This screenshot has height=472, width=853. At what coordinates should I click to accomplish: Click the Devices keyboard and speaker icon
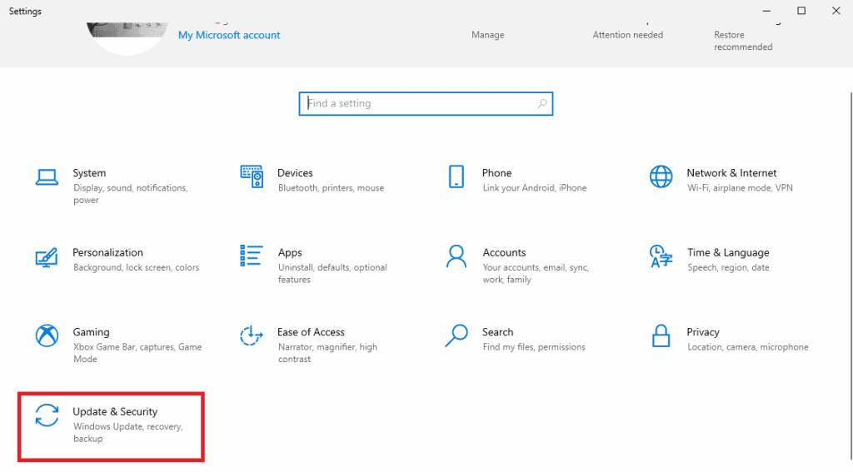pyautogui.click(x=252, y=176)
